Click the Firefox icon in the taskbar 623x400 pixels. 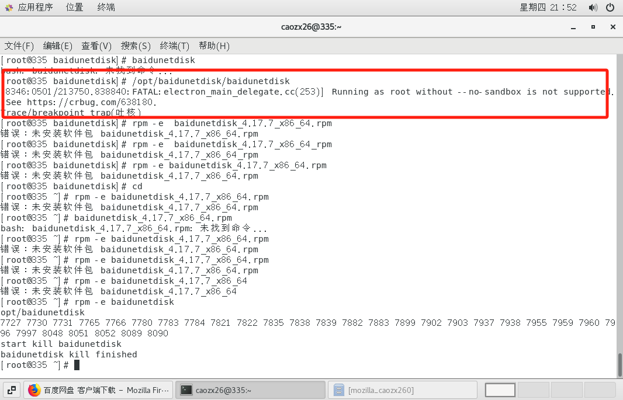pyautogui.click(x=34, y=390)
